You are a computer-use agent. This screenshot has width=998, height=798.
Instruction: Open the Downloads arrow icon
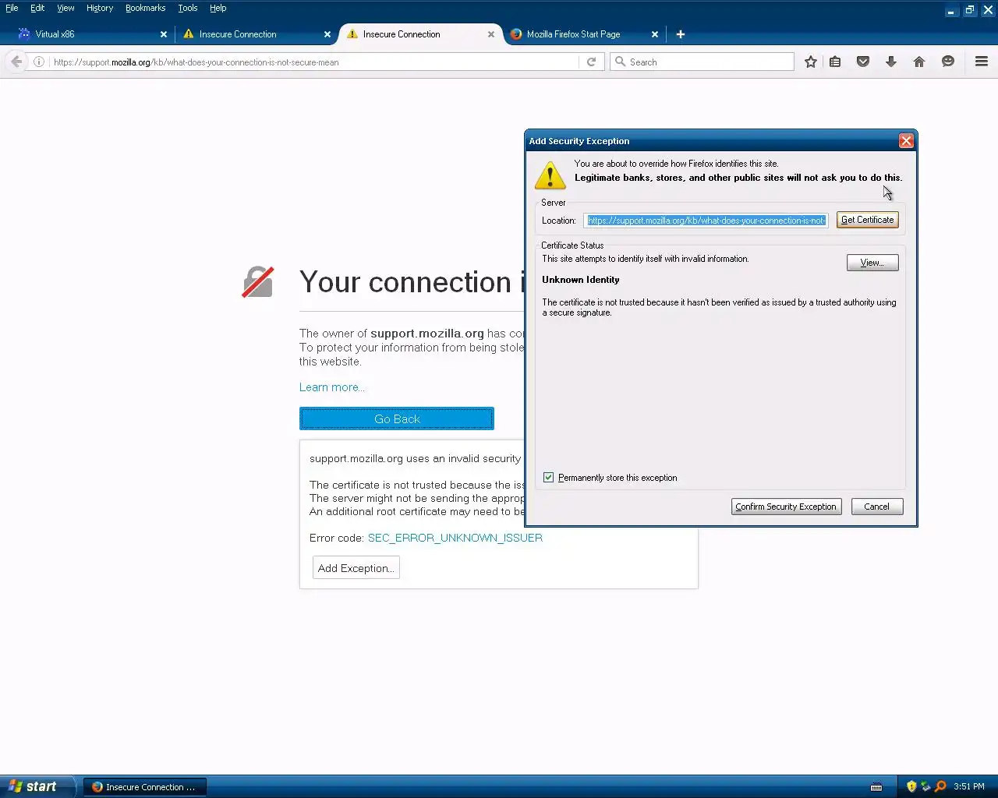[x=891, y=62]
